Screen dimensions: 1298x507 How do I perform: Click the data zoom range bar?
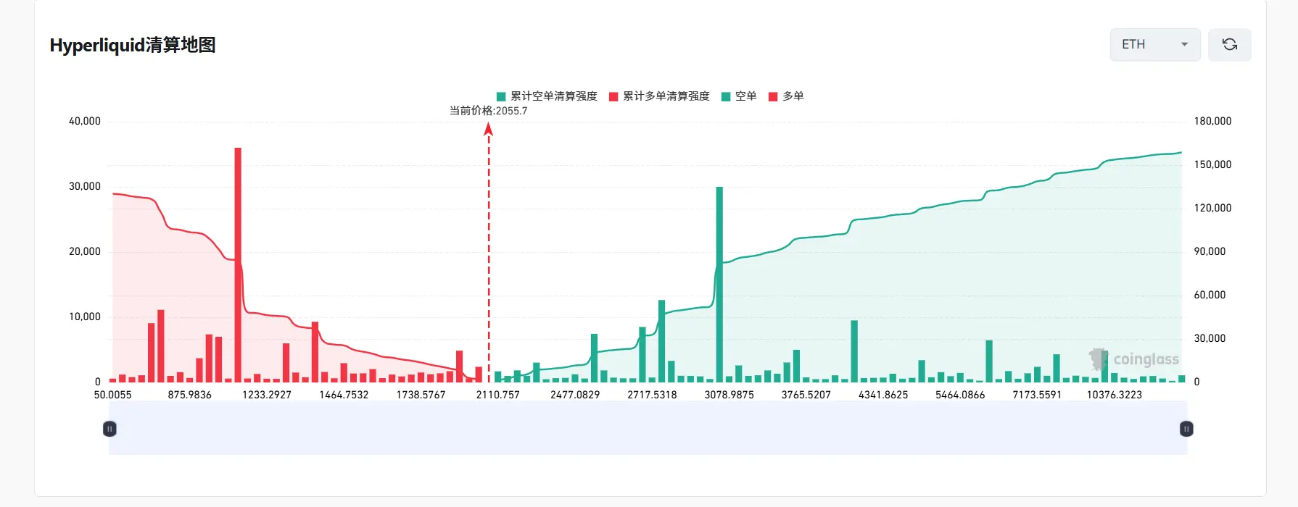click(648, 428)
